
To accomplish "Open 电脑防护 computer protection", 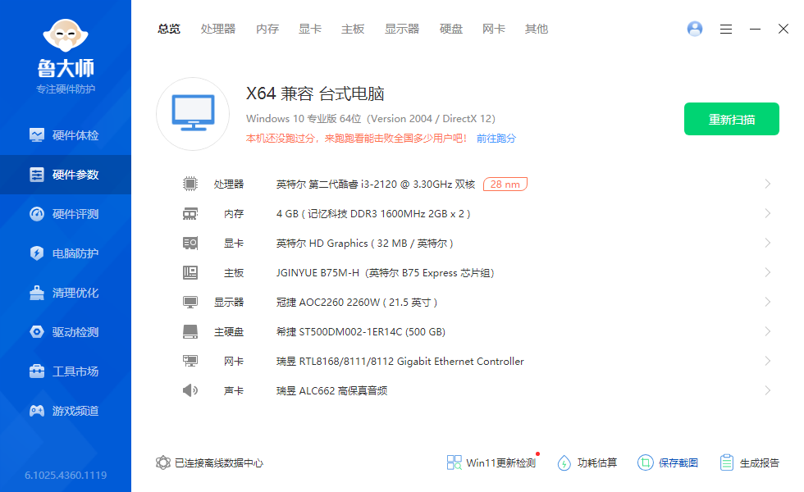I will 66,253.
